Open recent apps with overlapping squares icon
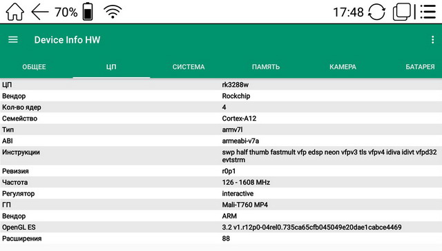The image size is (442, 251). click(402, 12)
